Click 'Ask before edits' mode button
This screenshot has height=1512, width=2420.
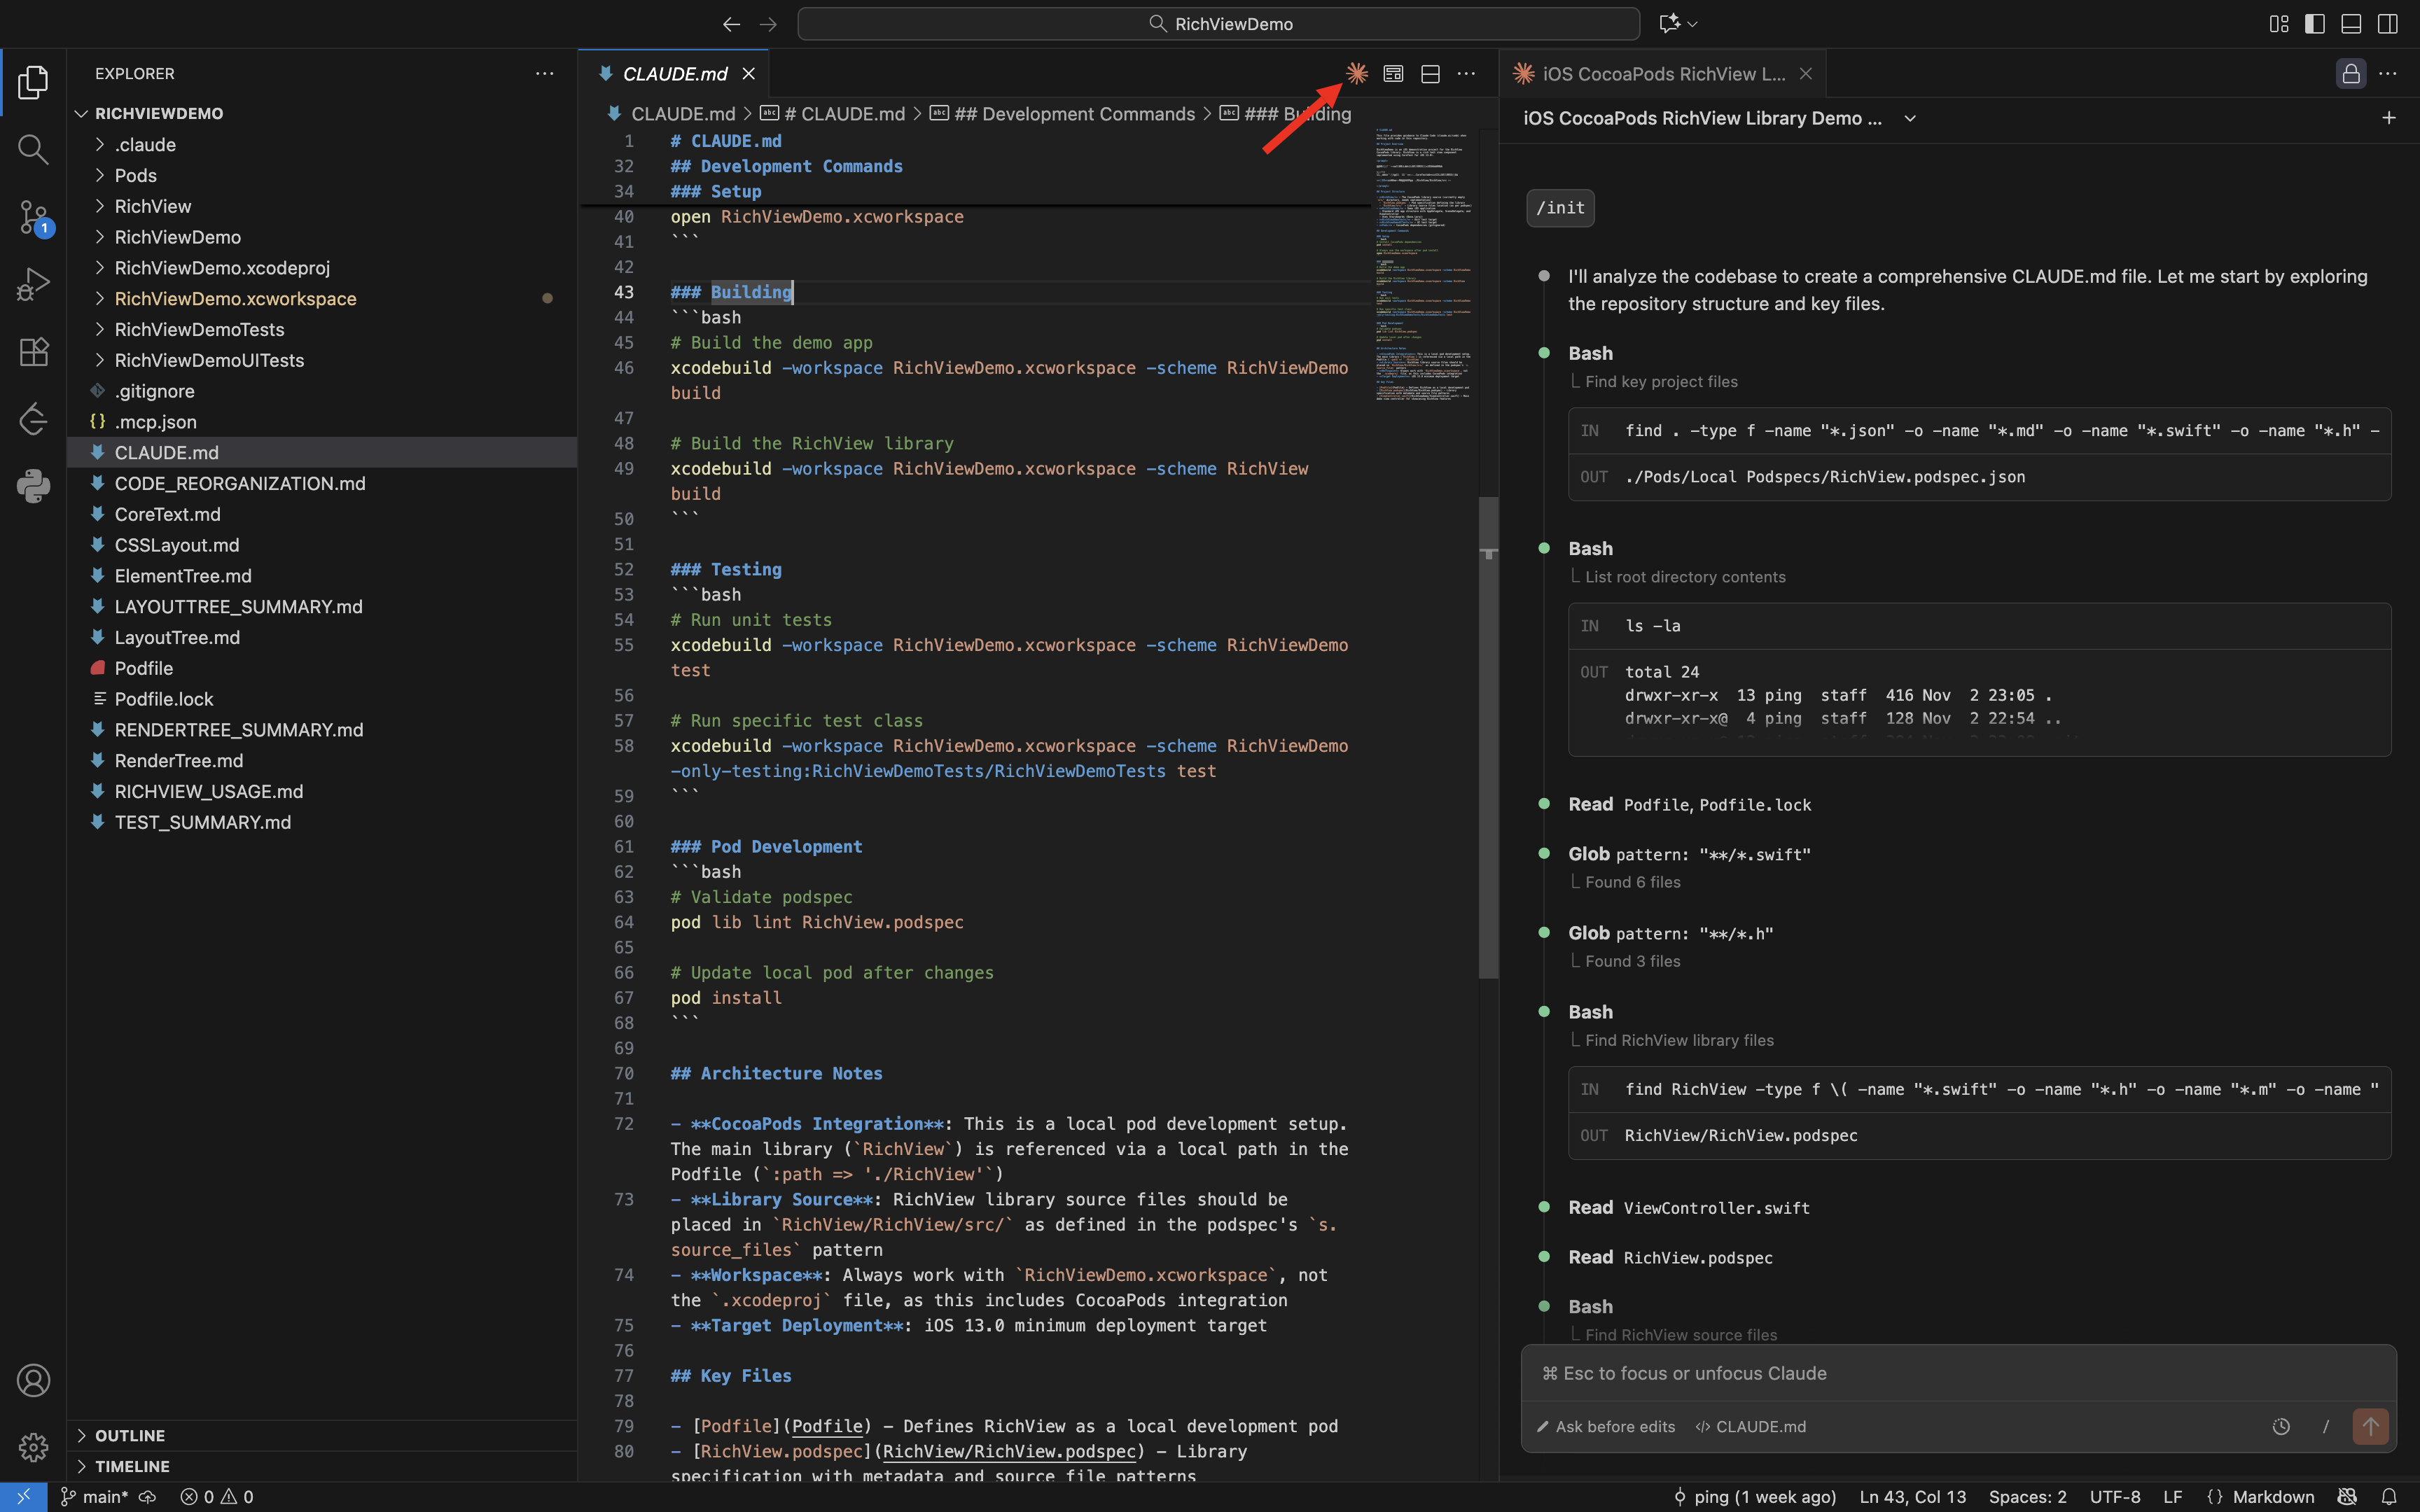1606,1427
